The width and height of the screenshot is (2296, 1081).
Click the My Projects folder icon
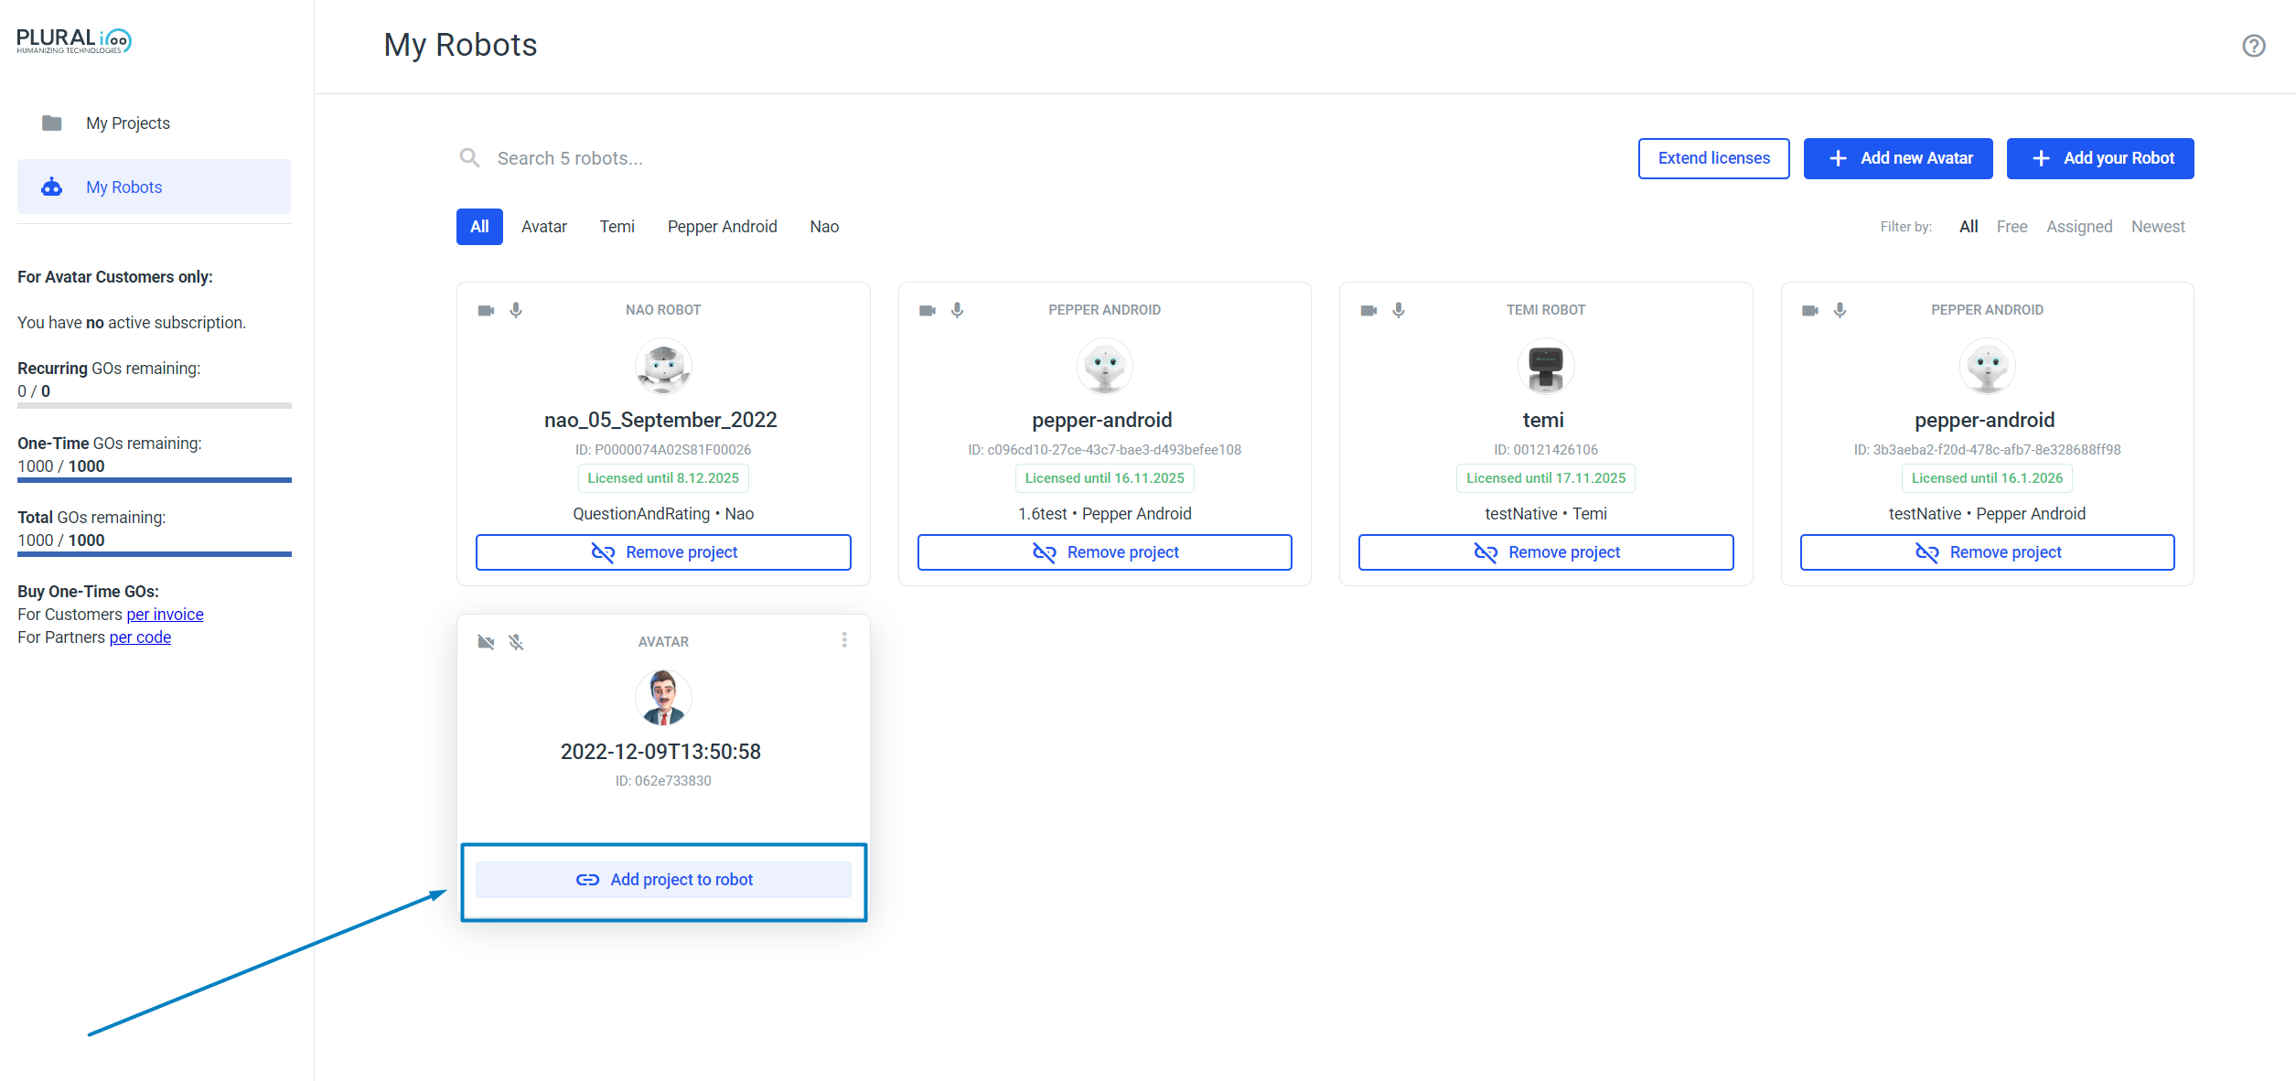point(52,123)
